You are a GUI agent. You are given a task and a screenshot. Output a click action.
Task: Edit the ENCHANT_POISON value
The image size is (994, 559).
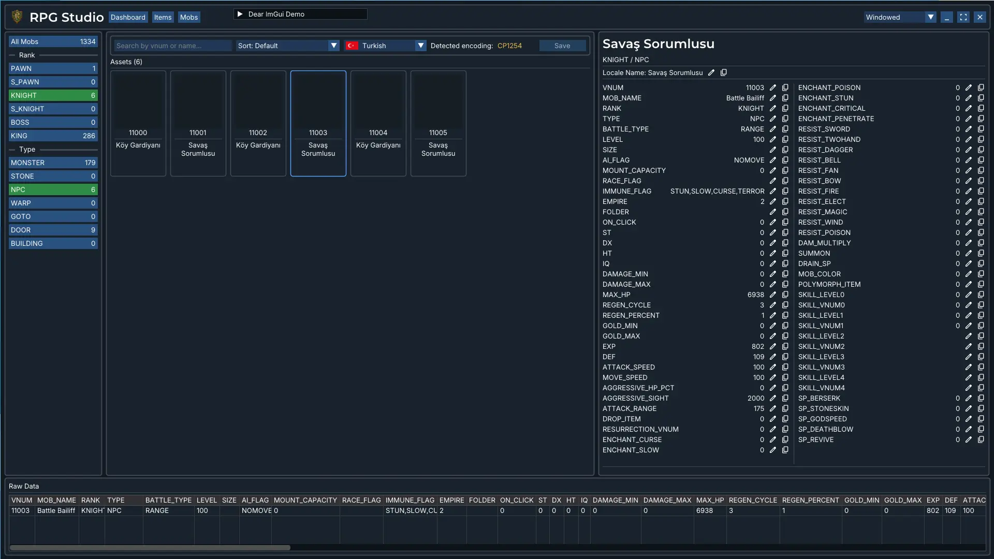click(969, 87)
